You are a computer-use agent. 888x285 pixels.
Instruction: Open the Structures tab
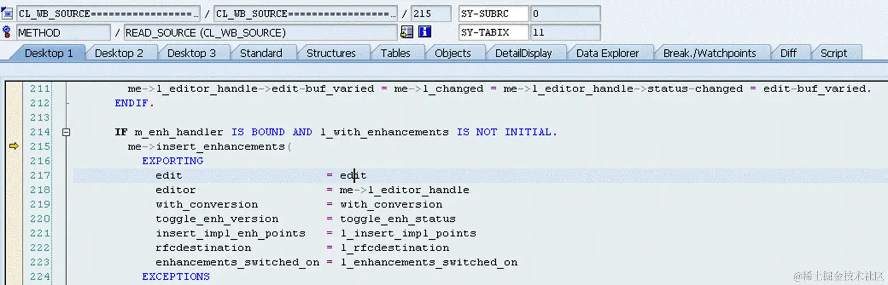[331, 53]
